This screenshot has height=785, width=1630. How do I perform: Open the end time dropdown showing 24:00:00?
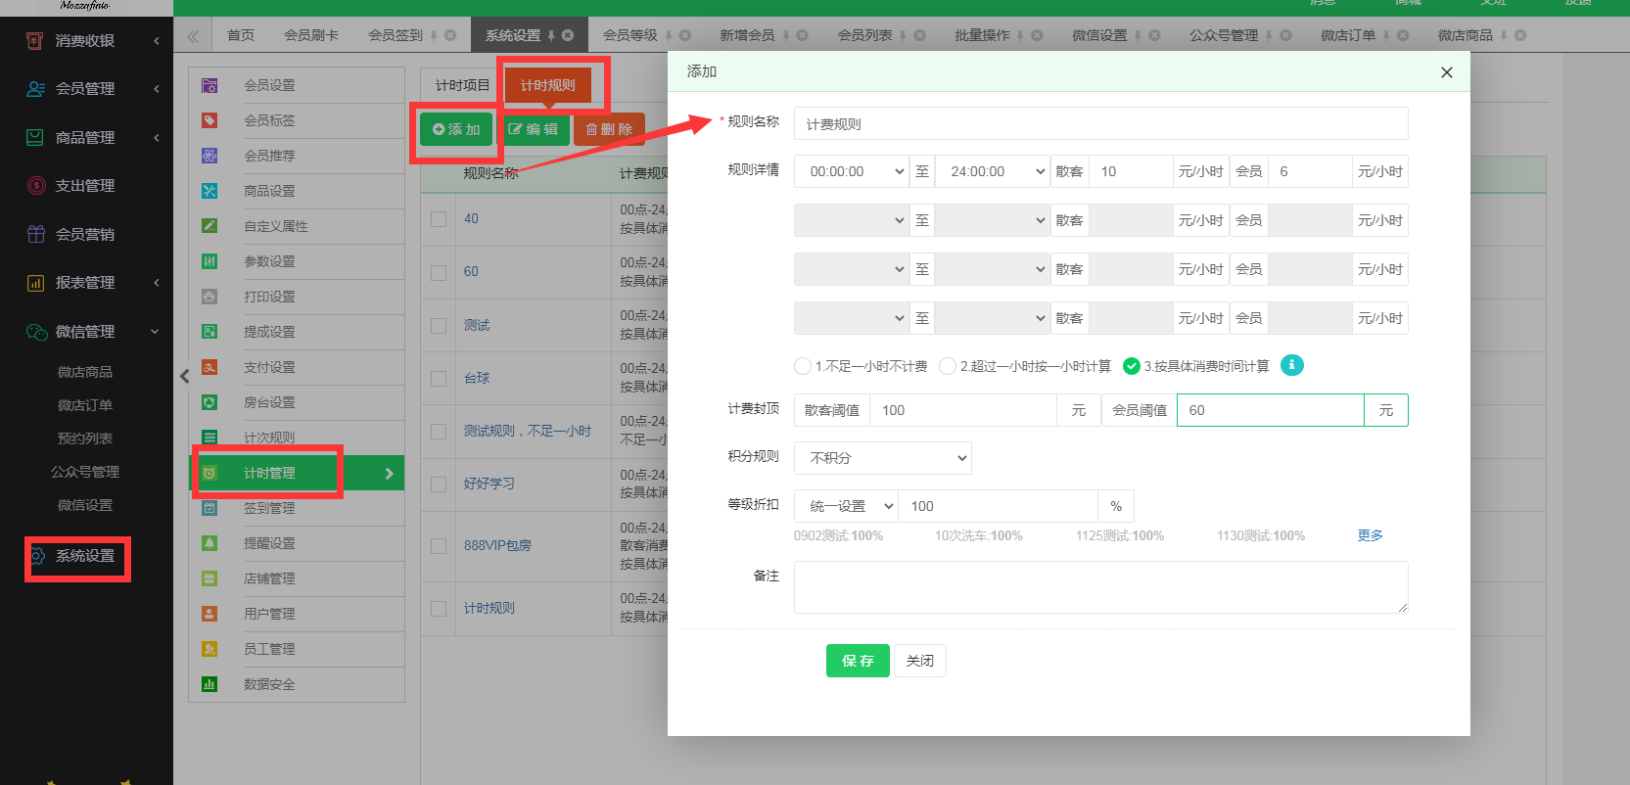pos(993,171)
